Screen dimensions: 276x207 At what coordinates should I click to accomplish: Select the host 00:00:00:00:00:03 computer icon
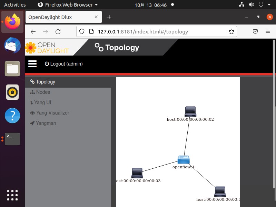[137, 173]
